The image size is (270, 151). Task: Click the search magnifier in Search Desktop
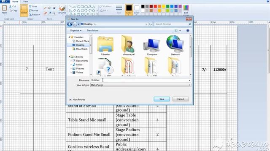(x=189, y=24)
